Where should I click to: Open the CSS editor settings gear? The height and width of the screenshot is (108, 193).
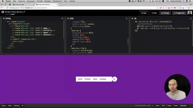click(x=68, y=19)
